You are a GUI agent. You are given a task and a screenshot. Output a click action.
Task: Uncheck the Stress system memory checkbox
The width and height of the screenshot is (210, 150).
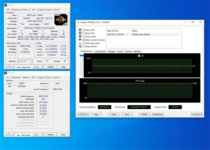tap(84, 40)
